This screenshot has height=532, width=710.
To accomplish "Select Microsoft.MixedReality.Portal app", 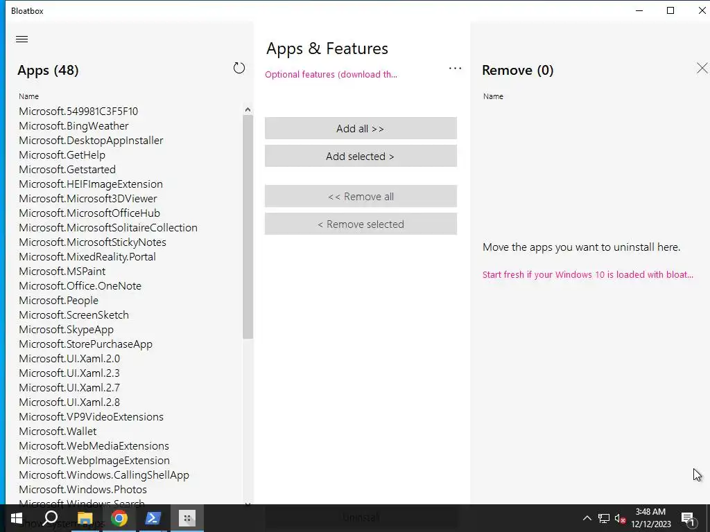I will click(87, 256).
